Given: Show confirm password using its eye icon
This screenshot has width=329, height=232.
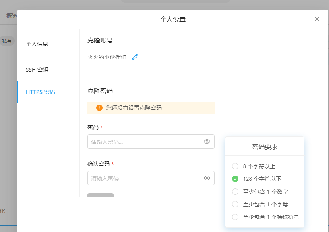Looking at the screenshot, I should pyautogui.click(x=207, y=178).
